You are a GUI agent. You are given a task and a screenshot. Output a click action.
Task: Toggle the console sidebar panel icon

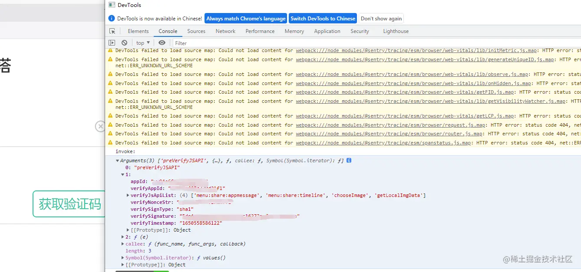[112, 43]
